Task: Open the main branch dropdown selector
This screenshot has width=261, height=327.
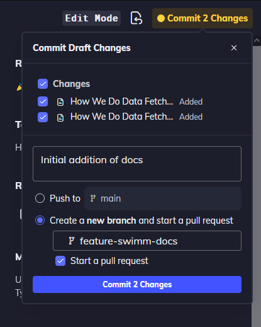Action: pos(163,198)
